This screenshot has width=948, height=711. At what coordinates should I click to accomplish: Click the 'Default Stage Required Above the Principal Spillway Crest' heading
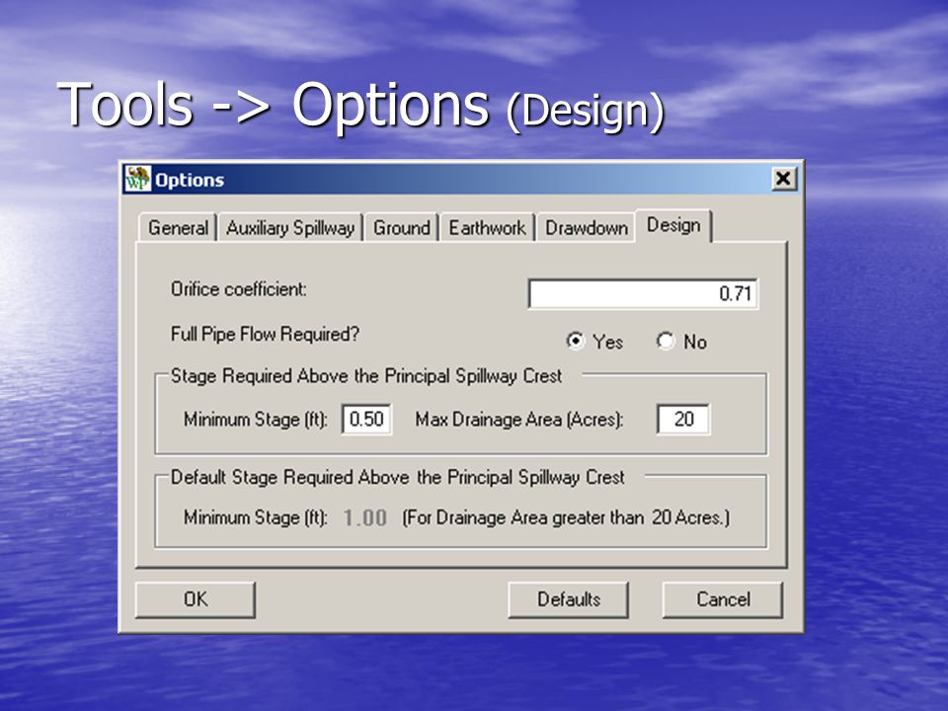coord(397,478)
